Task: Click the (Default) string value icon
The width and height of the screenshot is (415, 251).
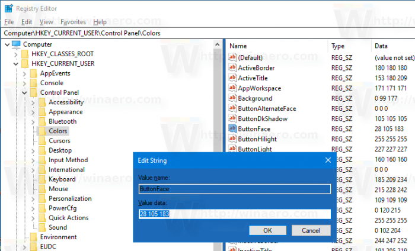Action: pos(232,57)
